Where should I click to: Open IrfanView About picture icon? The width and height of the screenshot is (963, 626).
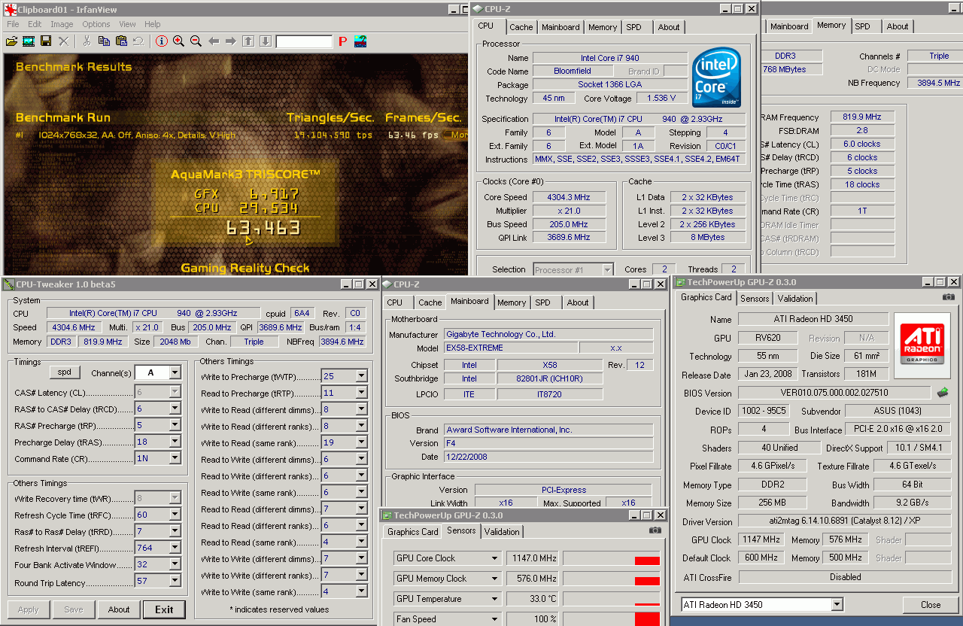click(360, 41)
